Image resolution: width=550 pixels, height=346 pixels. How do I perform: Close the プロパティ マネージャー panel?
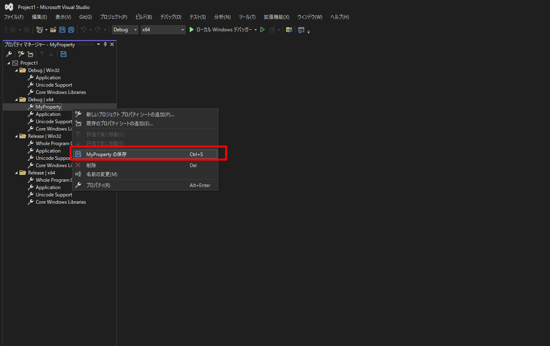click(112, 44)
